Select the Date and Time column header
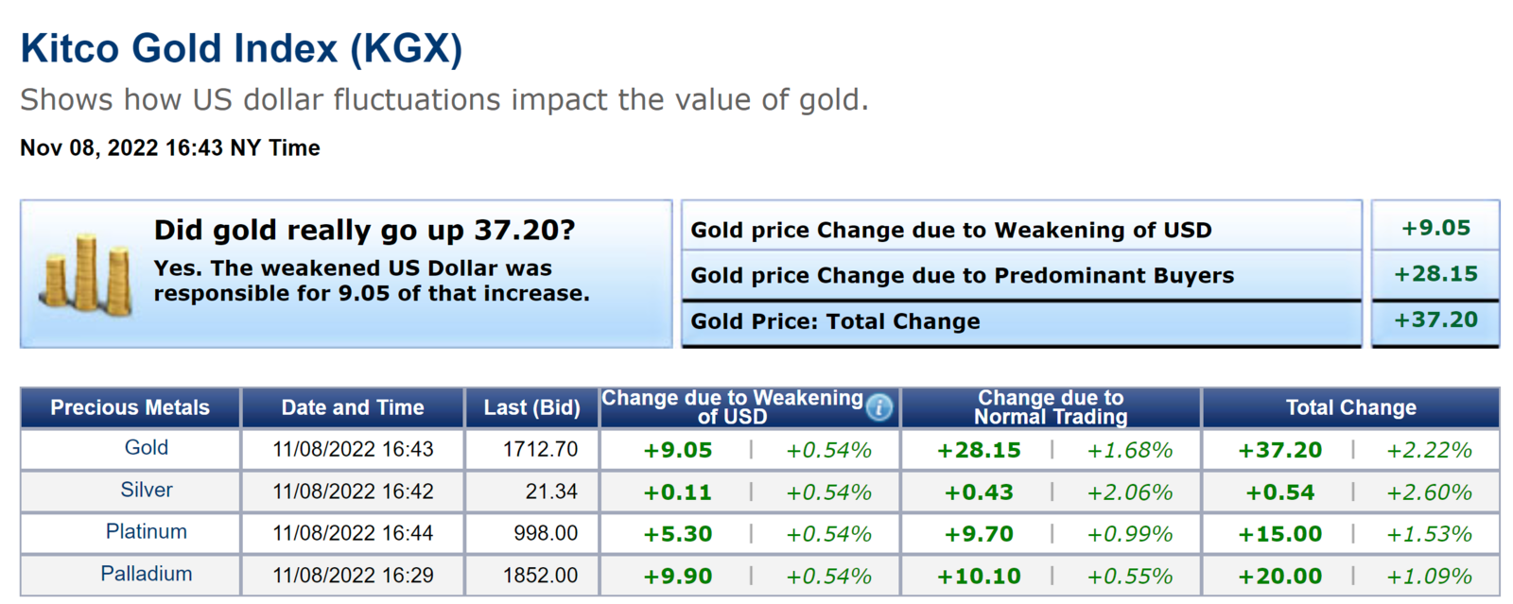Screen dimensions: 1513x604 click(353, 407)
